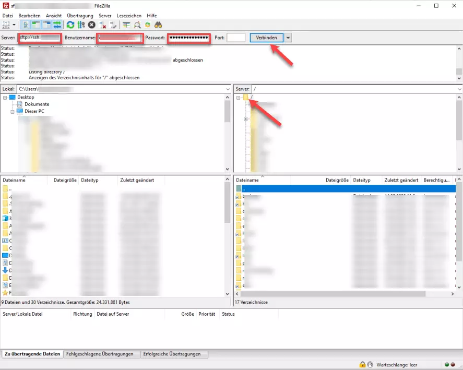Image resolution: width=463 pixels, height=370 pixels.
Task: Collapse the Dieser PC tree node
Action: click(x=13, y=112)
